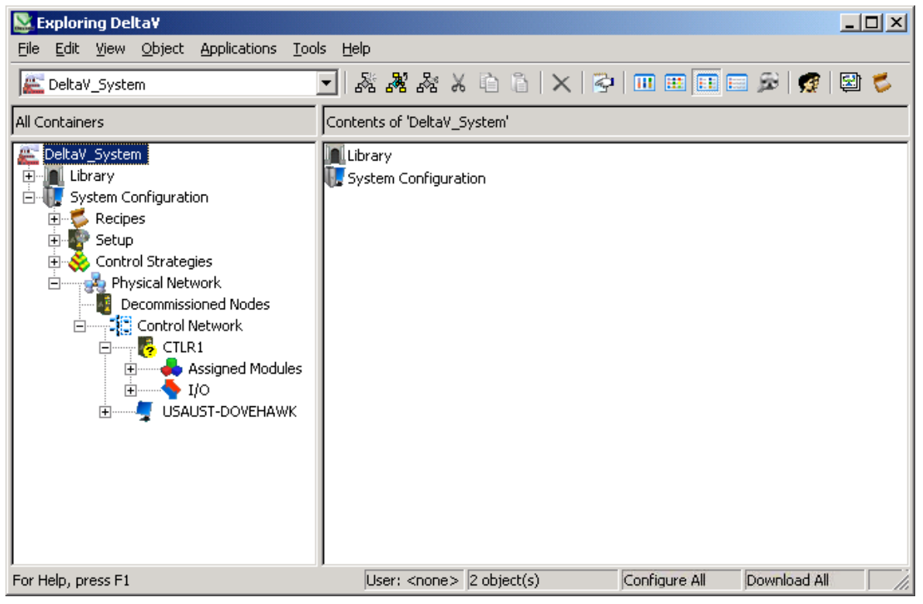Click the Properties hand icon in toolbar
923x604 pixels.
click(x=604, y=84)
